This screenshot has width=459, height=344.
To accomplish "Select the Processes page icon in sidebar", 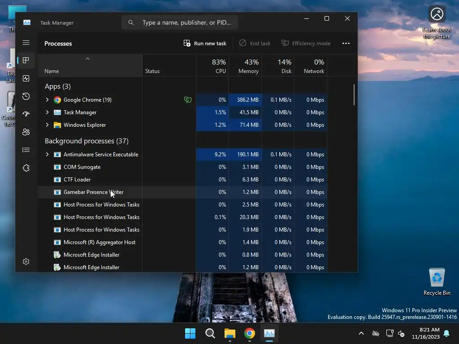I will pos(26,60).
